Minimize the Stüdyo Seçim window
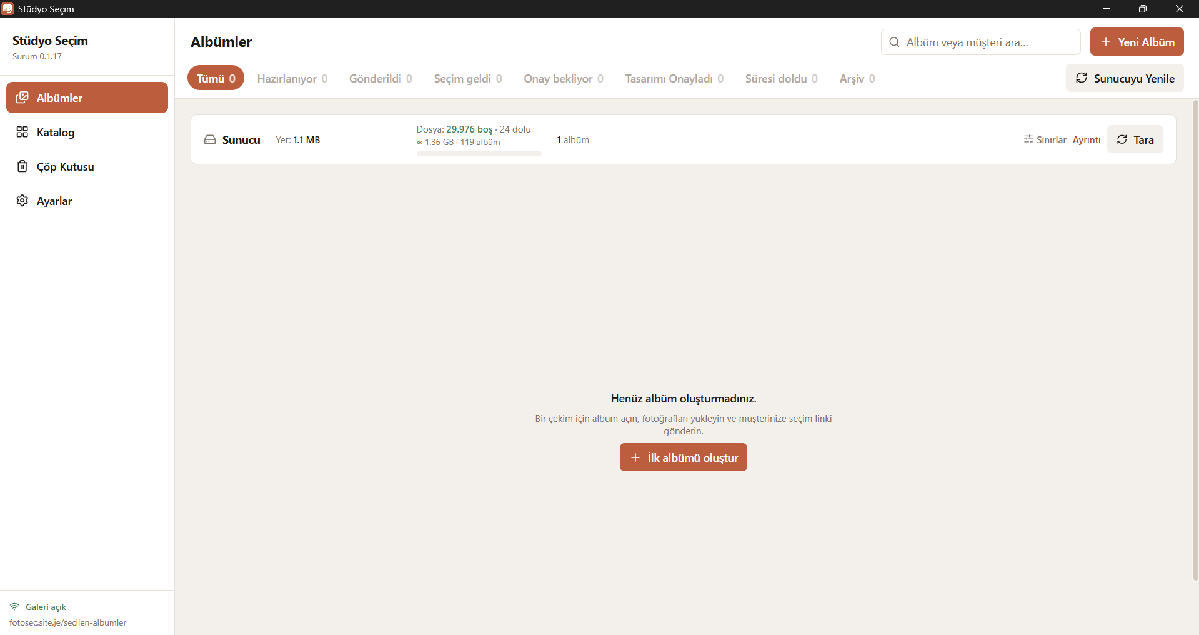The width and height of the screenshot is (1199, 635). 1107,9
